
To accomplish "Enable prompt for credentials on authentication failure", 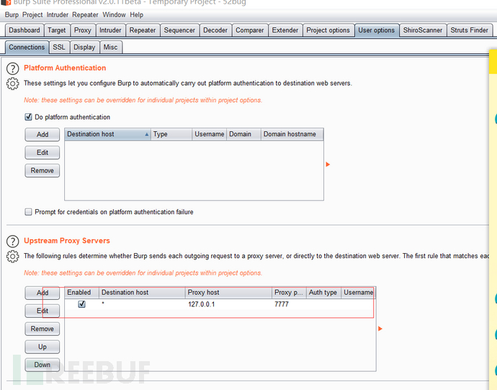I will tap(28, 212).
